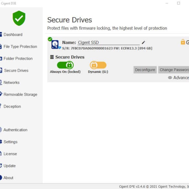Click the File Type Protection lock icon

click(1, 47)
